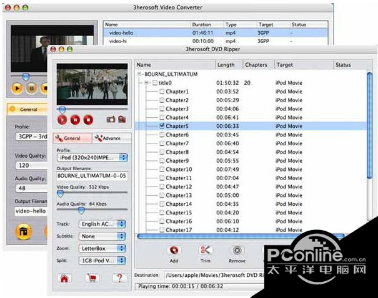This screenshot has height=298, width=378.
Task: Collapse the title0 tree node
Action: click(x=146, y=83)
